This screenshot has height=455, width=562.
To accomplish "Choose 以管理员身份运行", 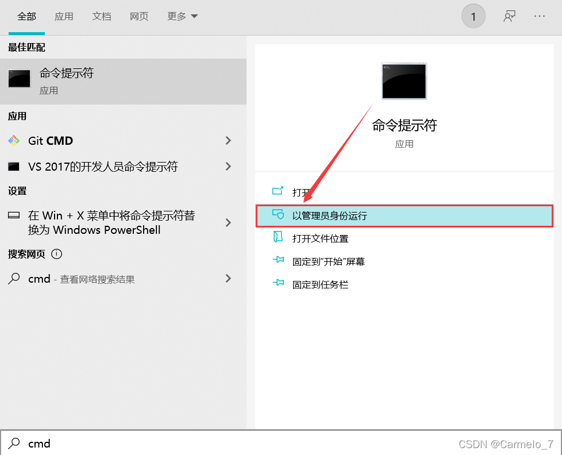I will tap(405, 215).
